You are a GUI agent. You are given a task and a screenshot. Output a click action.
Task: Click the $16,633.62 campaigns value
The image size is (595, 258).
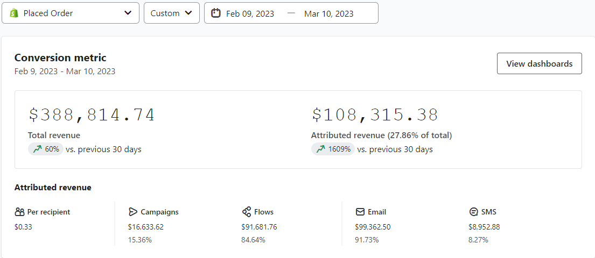[x=146, y=227]
